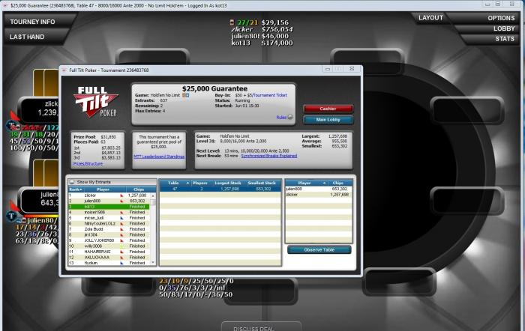Viewport: 525px width, 331px height.
Task: Open the Prizes/Structure link
Action: (88, 164)
